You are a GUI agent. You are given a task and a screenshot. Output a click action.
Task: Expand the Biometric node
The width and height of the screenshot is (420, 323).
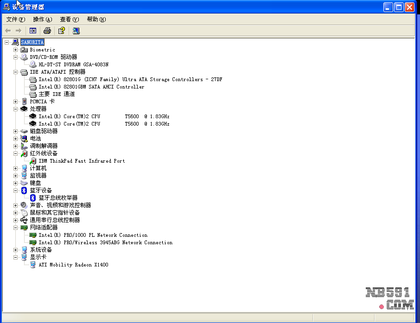click(x=15, y=50)
